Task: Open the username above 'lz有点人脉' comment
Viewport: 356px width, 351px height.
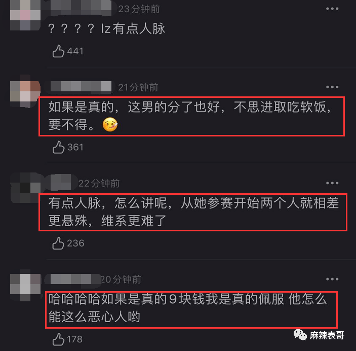Action: pos(81,9)
